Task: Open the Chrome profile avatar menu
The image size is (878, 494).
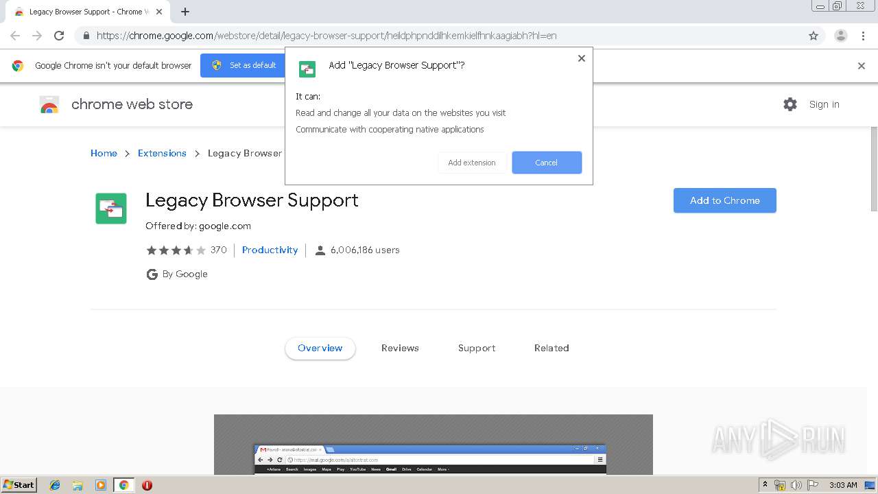Action: coord(840,36)
